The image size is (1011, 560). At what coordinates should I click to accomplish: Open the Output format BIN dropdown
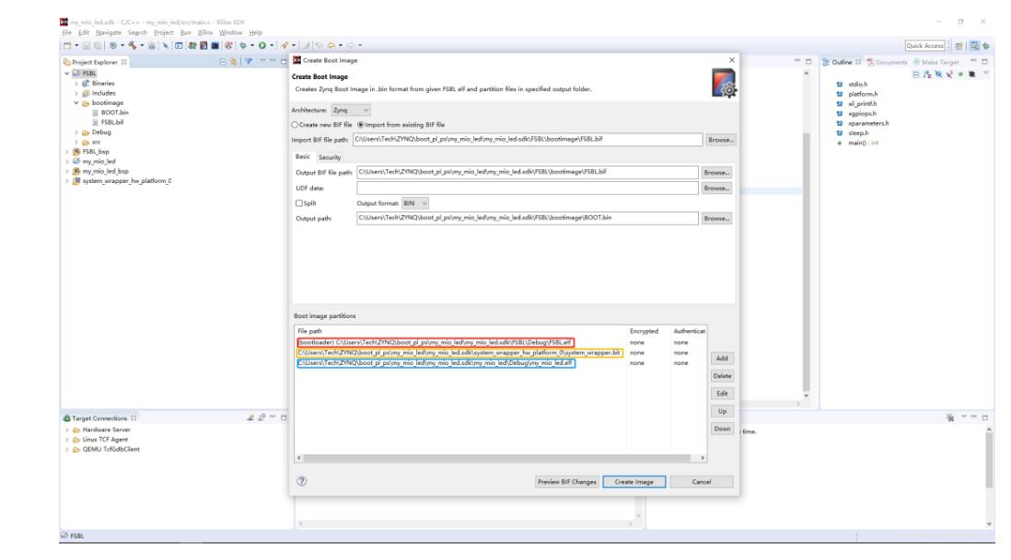(415, 203)
